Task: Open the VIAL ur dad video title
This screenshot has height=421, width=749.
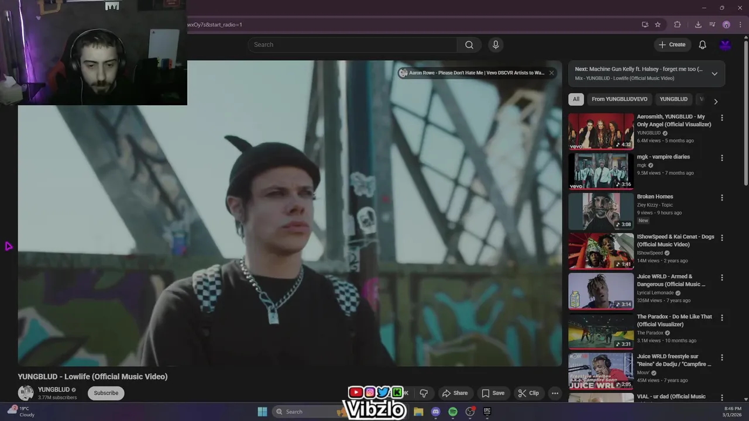Action: point(671,396)
